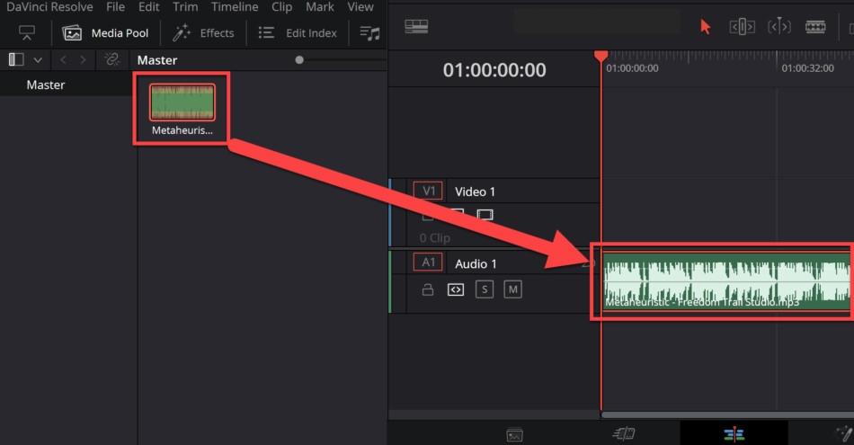
Task: Switch to the Media page
Action: pyautogui.click(x=515, y=434)
